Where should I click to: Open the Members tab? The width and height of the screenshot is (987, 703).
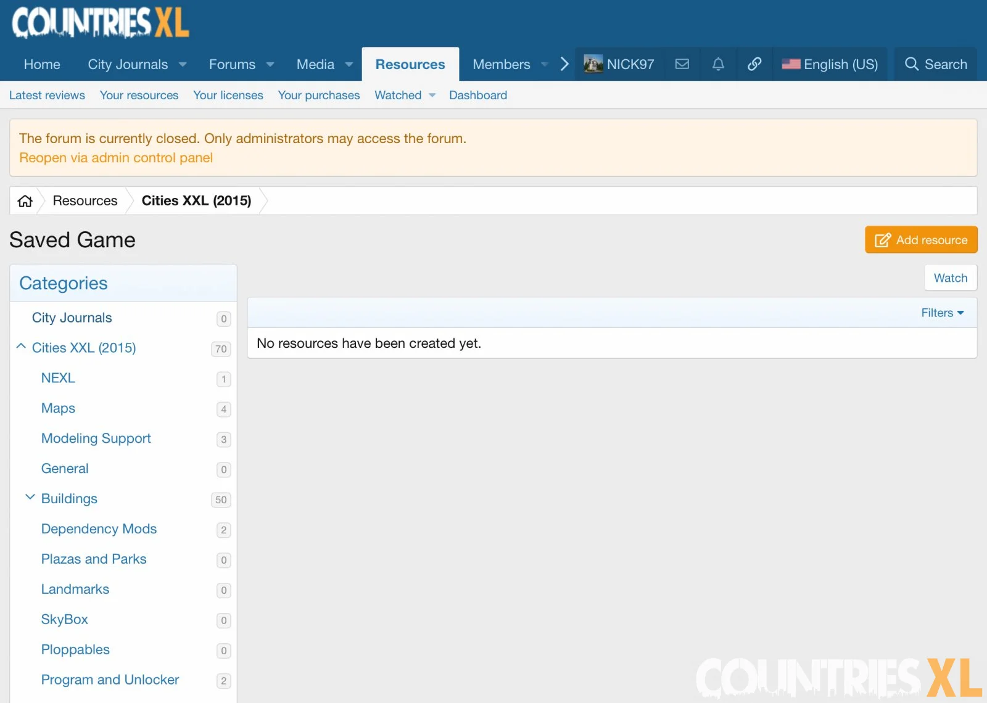pyautogui.click(x=502, y=64)
